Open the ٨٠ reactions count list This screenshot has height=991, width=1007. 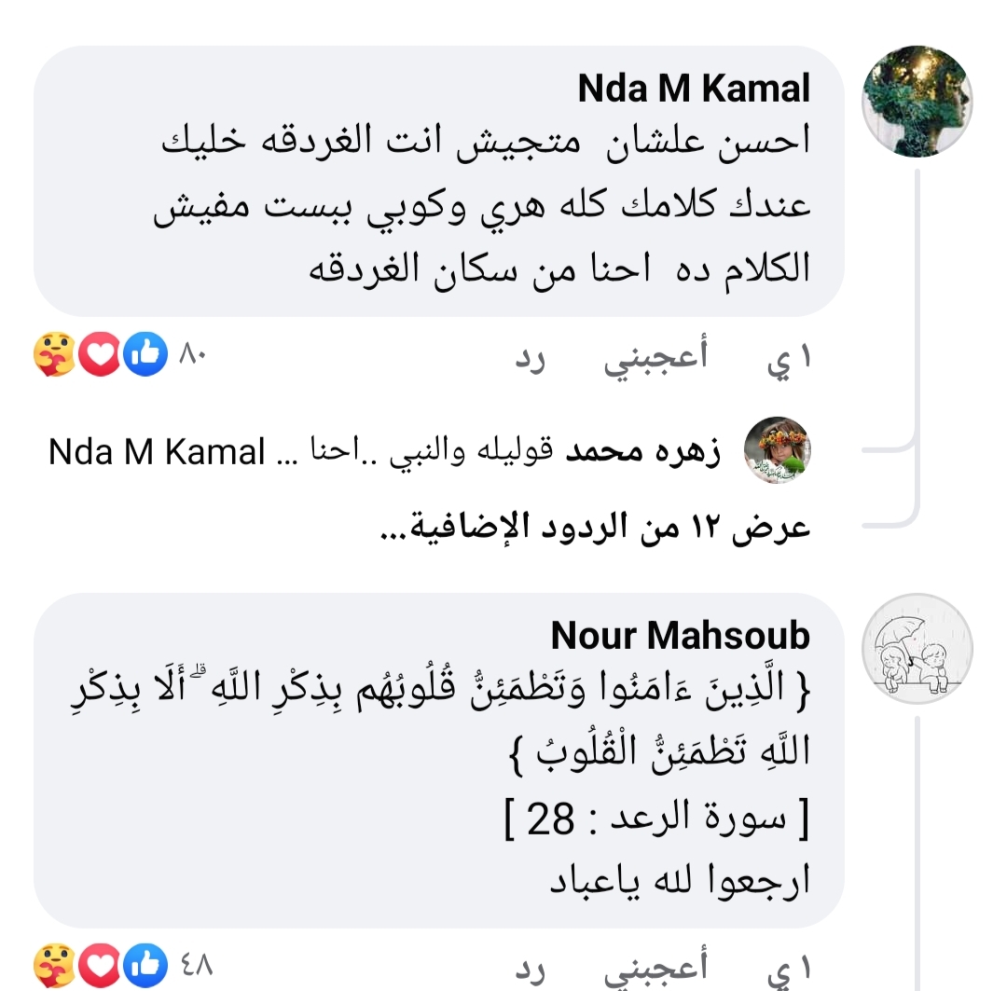(x=192, y=354)
